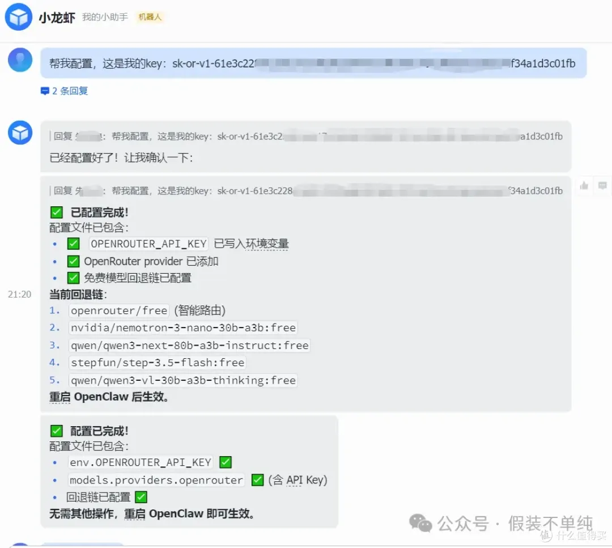Click the 机器人 robot badge in the header

click(150, 17)
